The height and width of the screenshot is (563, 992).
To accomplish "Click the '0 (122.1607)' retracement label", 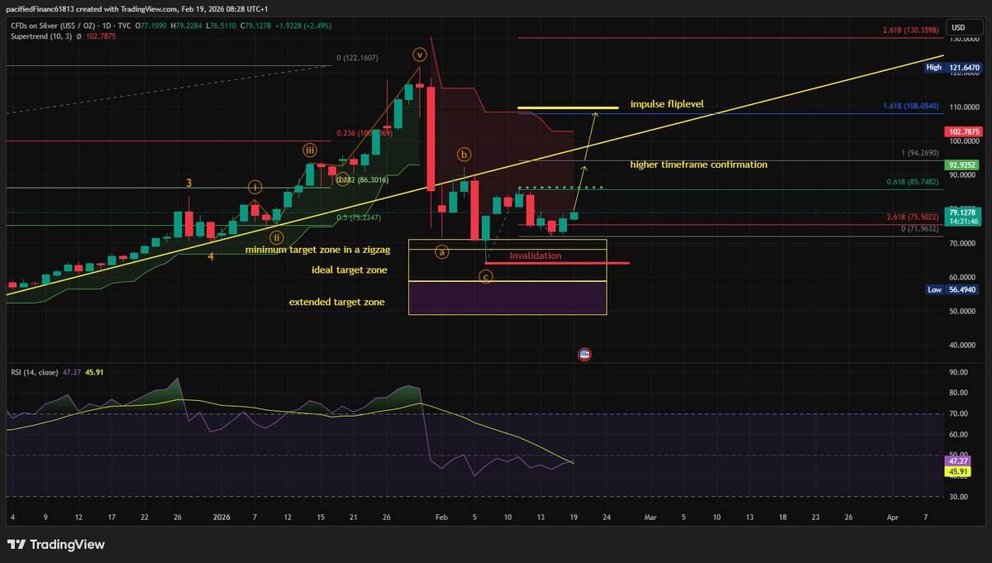I will click(x=357, y=58).
